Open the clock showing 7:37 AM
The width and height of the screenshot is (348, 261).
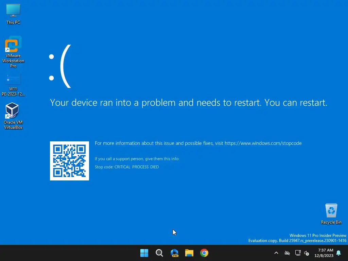(x=324, y=253)
